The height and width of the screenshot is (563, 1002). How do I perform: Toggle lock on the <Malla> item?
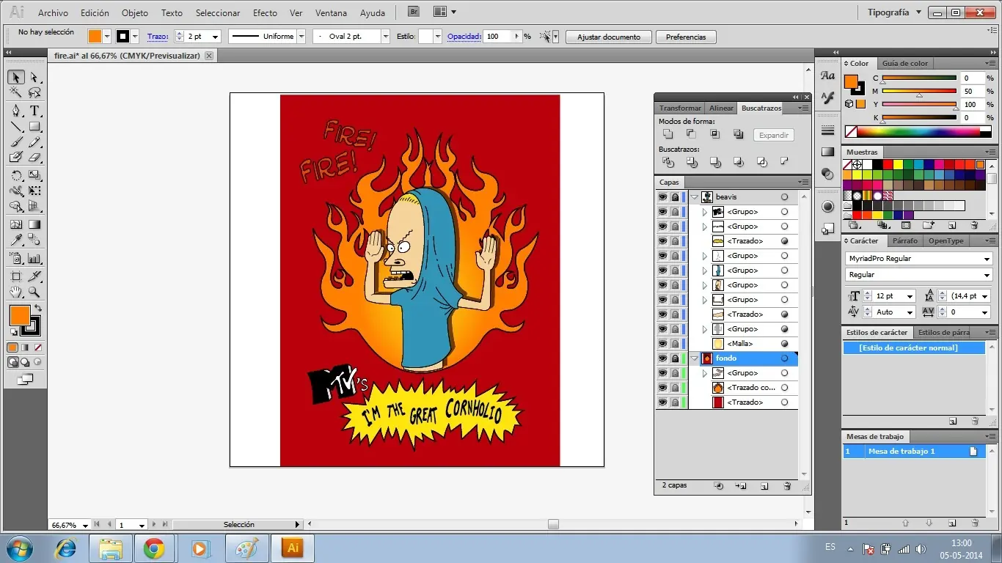[x=675, y=344]
